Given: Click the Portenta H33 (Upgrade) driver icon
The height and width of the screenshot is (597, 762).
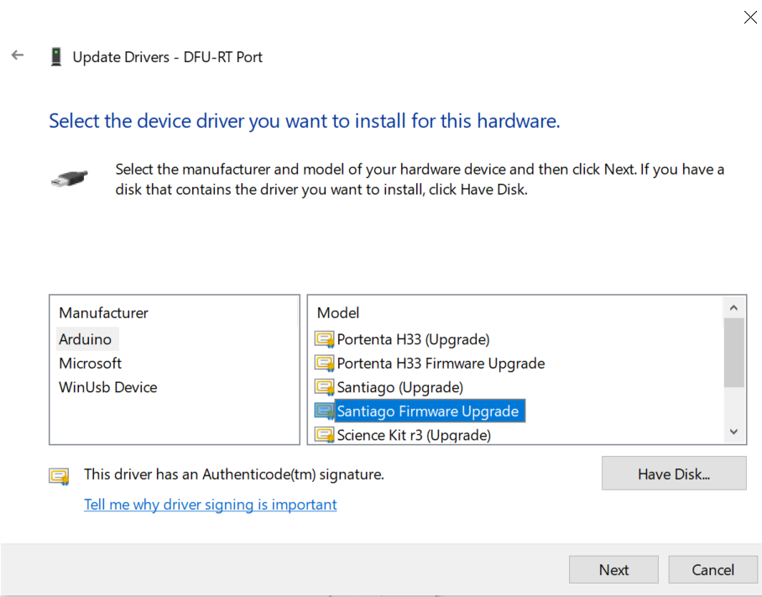Looking at the screenshot, I should click(x=324, y=339).
